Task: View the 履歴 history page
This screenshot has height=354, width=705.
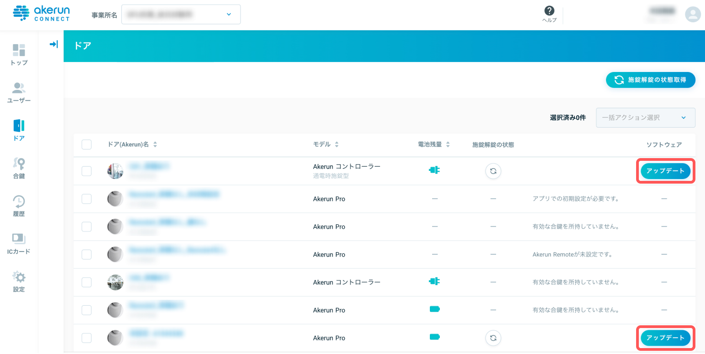Action: (x=19, y=206)
